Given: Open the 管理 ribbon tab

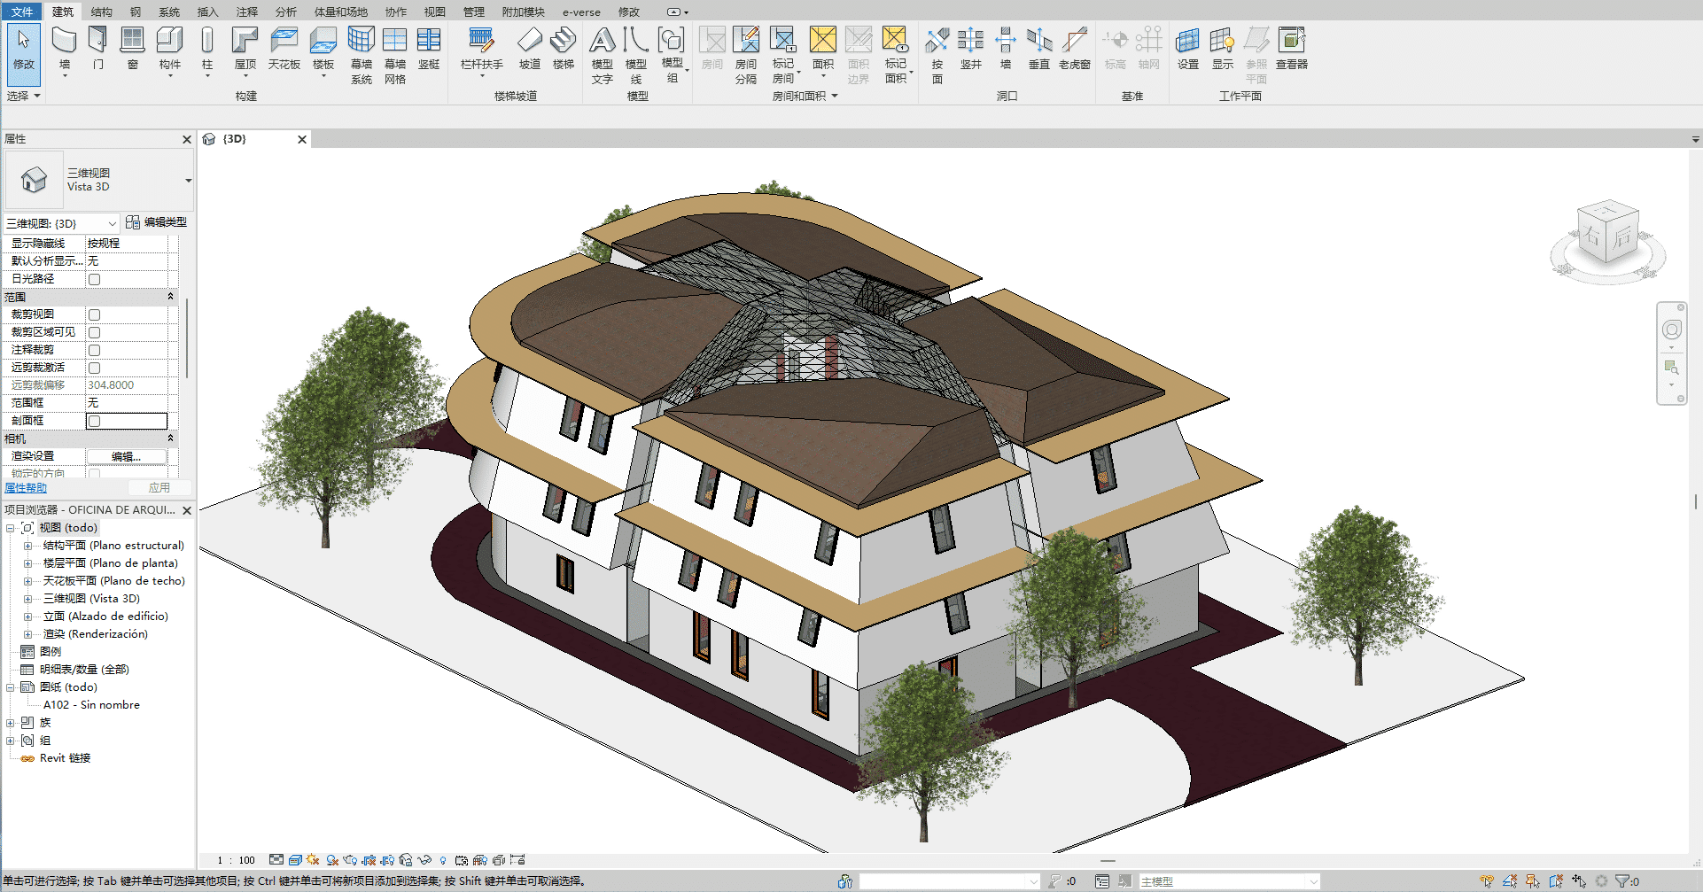Looking at the screenshot, I should 474,12.
